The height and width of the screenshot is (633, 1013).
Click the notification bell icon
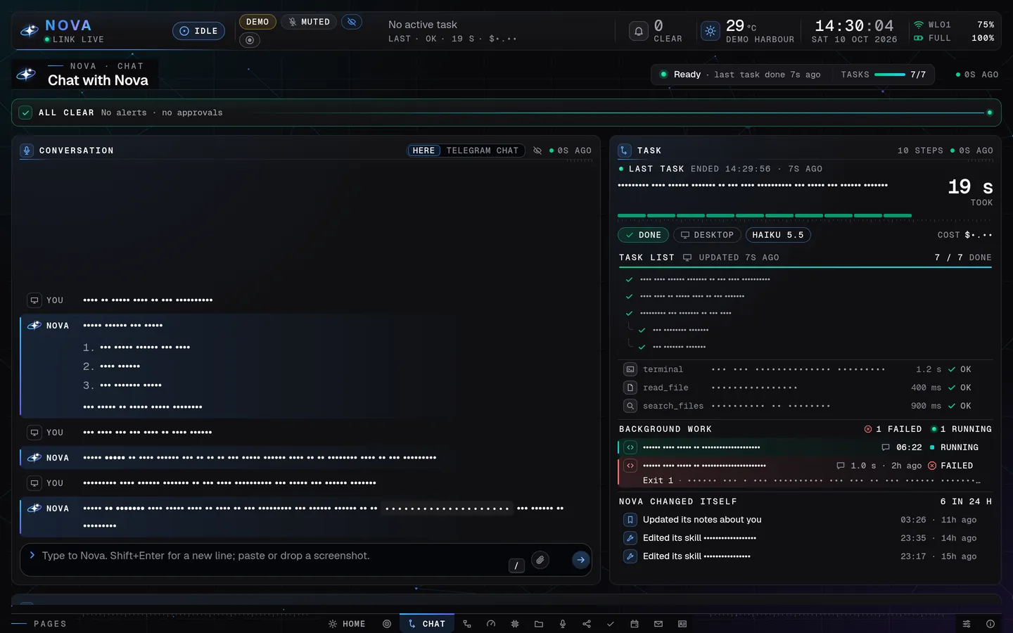pos(638,31)
